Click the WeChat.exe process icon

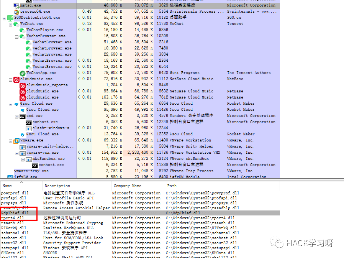(16, 24)
